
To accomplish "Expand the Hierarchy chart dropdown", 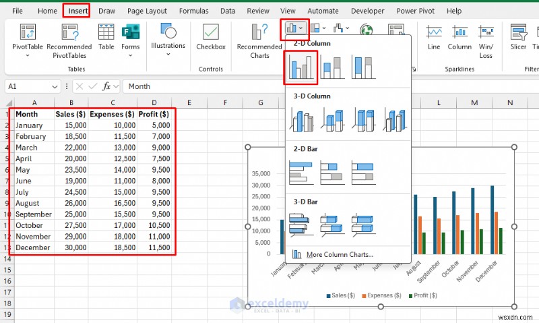I will click(324, 28).
